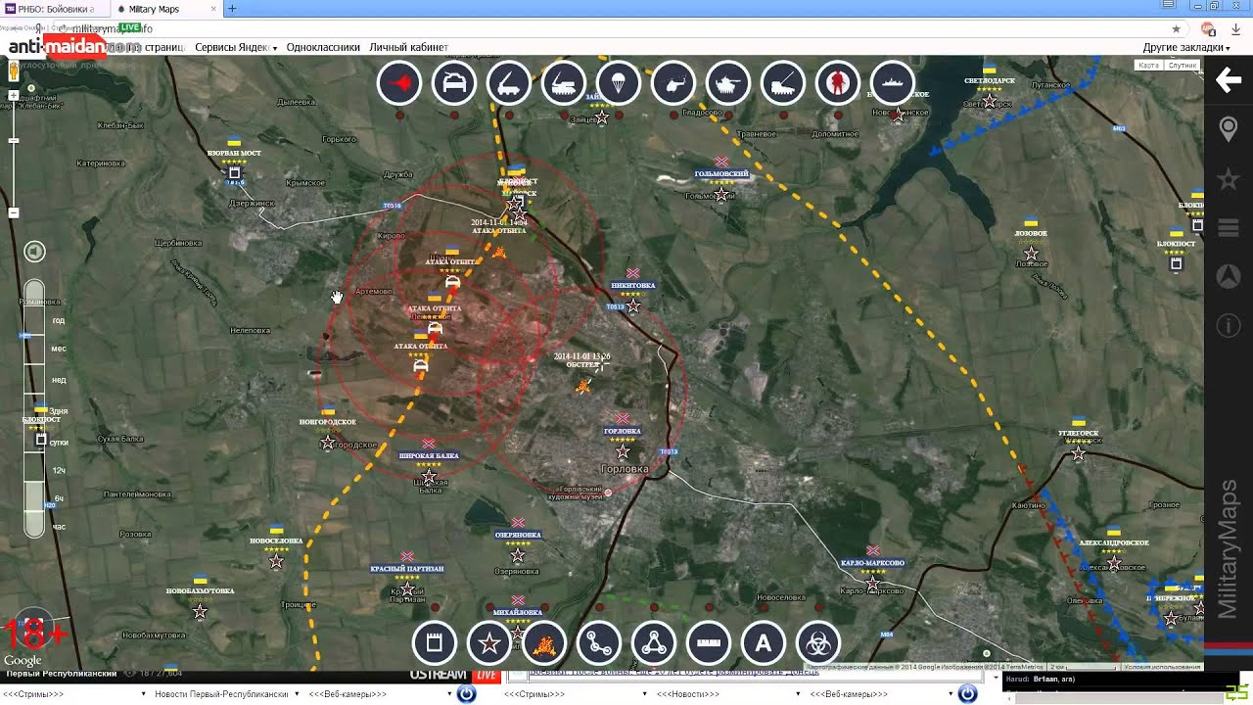The width and height of the screenshot is (1253, 705).
Task: Click the back arrow in right sidebar
Action: [1229, 80]
